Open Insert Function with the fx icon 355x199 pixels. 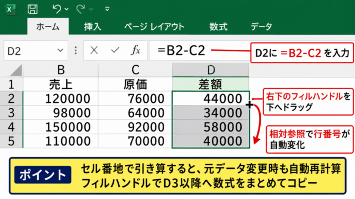click(135, 50)
